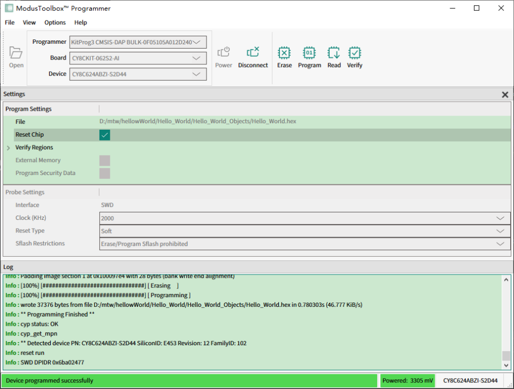Close the Settings panel

[505, 95]
